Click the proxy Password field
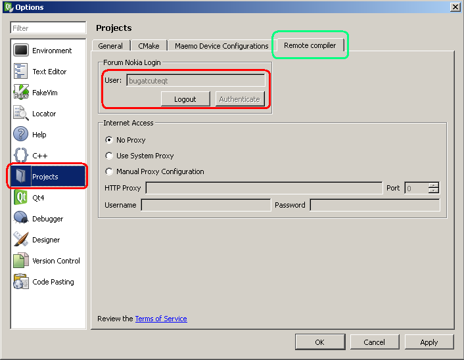The image size is (464, 360). click(x=375, y=205)
